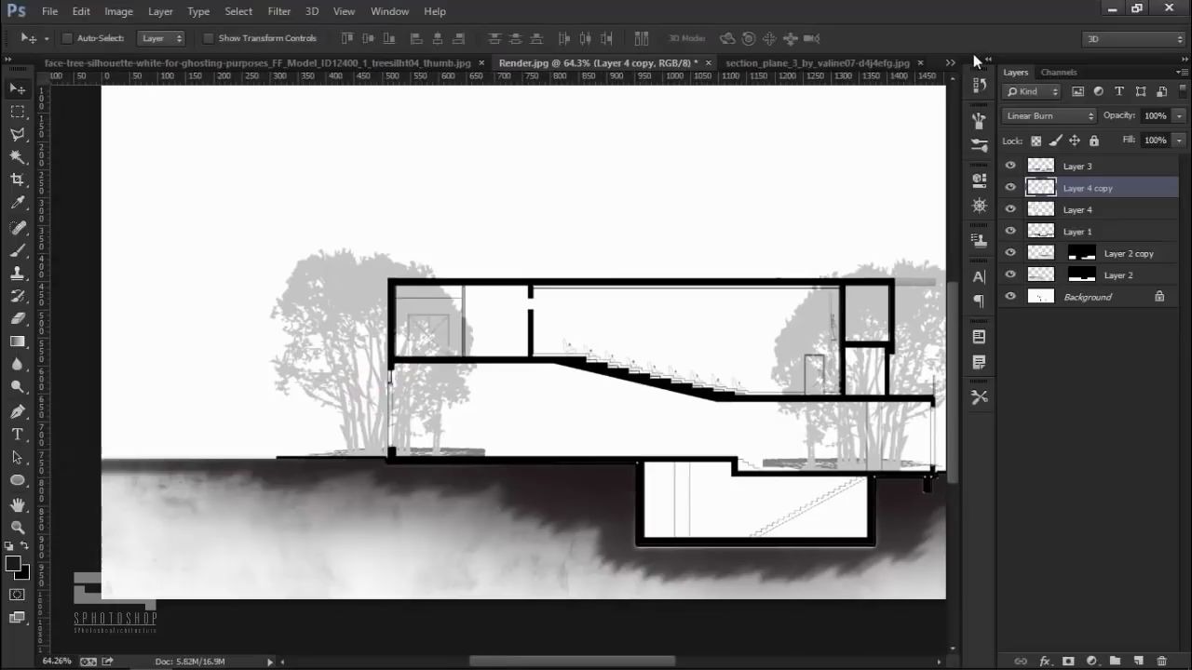The image size is (1192, 670).
Task: Open the Window menu
Action: point(389,11)
